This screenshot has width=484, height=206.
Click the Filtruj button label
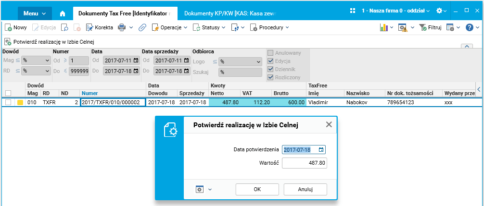[x=434, y=27]
